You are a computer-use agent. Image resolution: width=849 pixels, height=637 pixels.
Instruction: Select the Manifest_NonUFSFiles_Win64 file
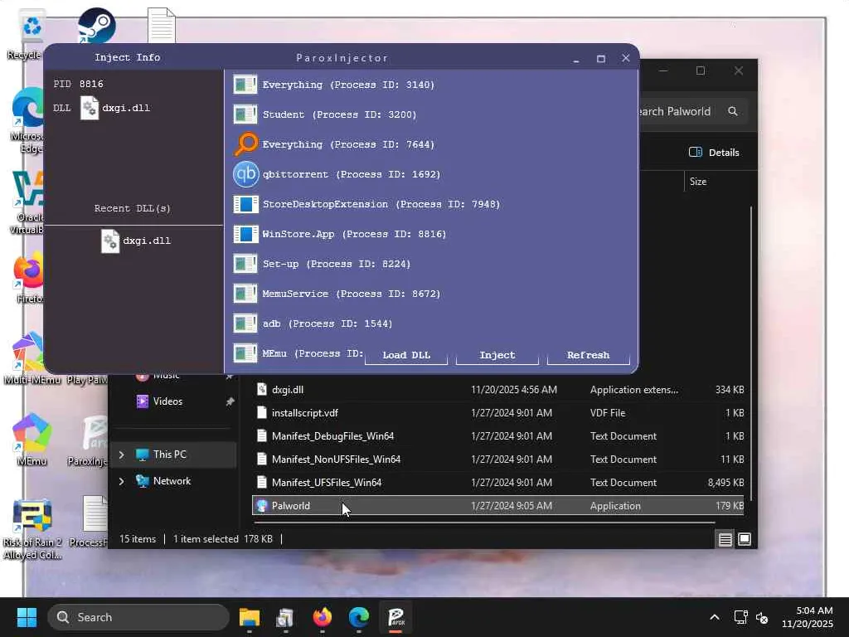tap(497, 460)
